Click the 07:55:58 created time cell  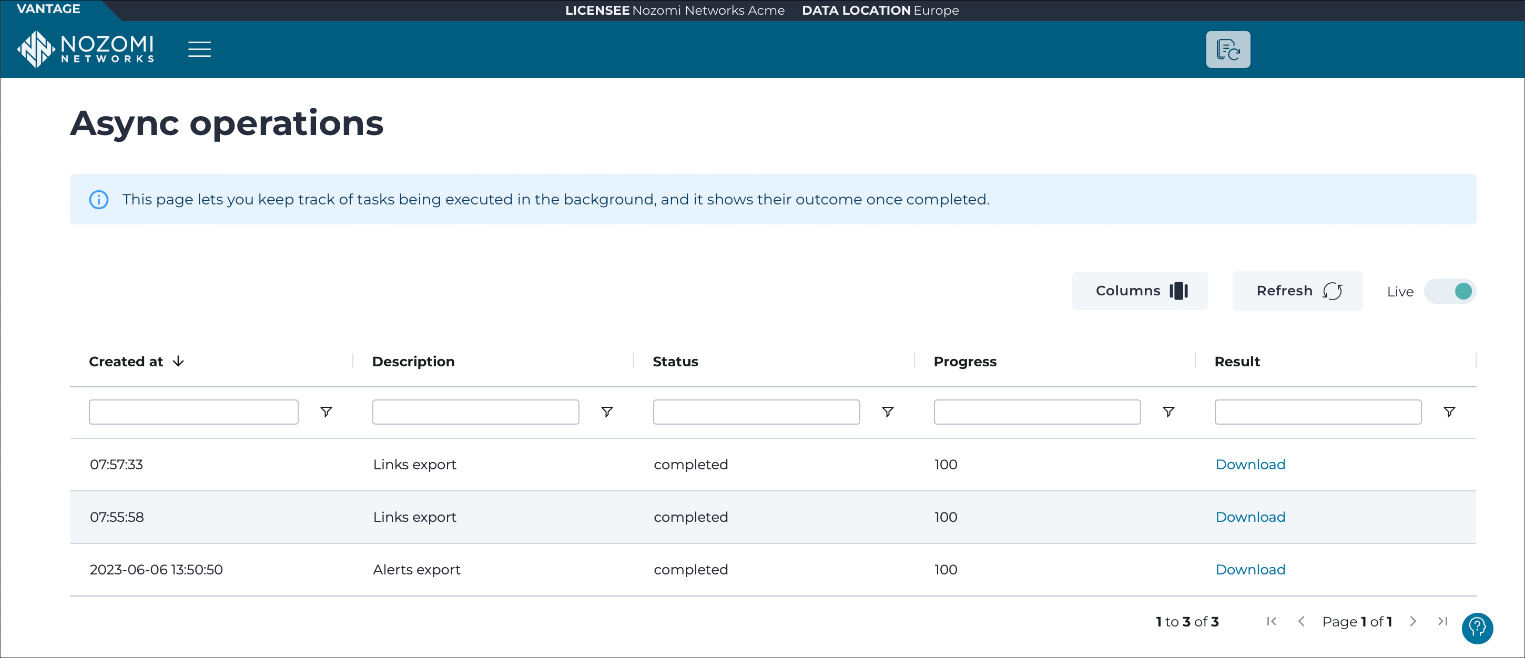[x=117, y=517]
